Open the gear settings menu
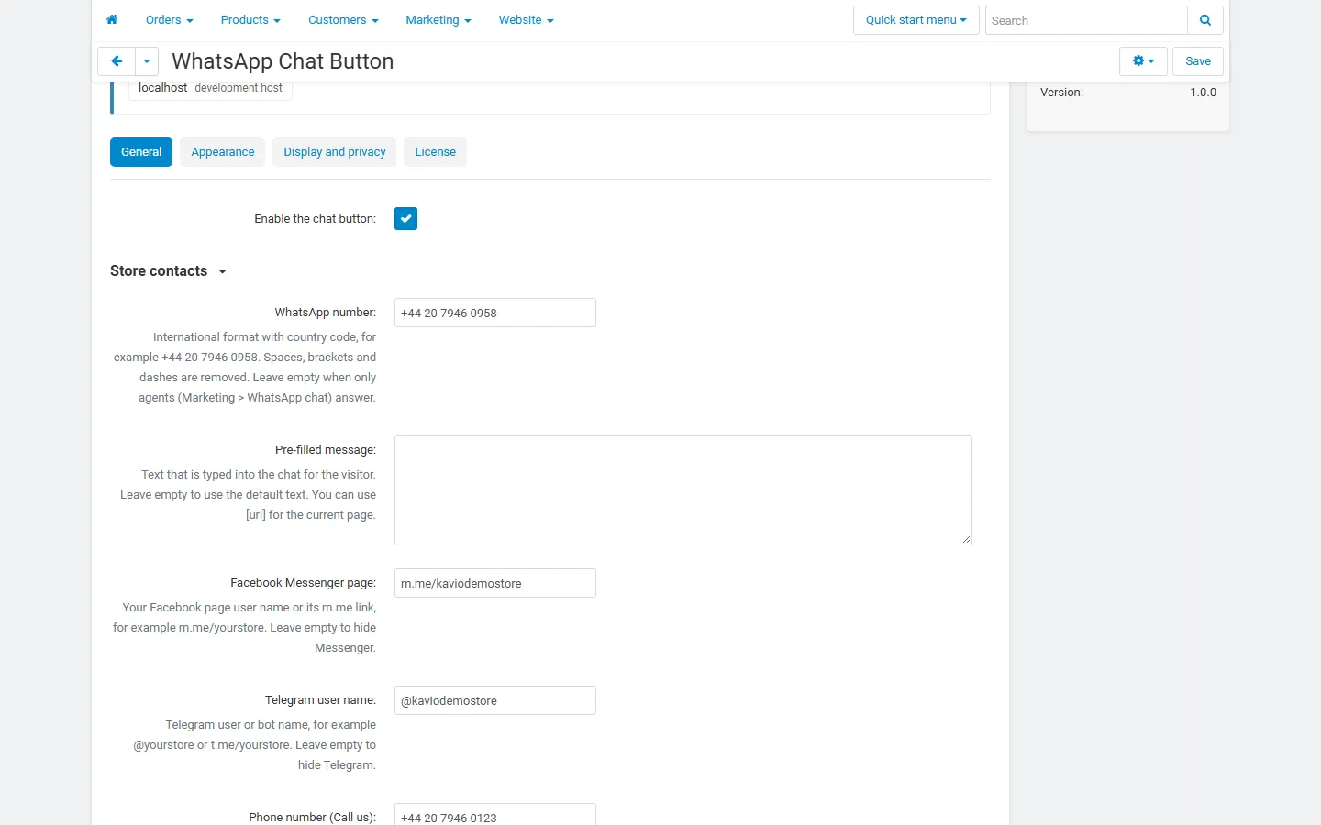 (1143, 61)
